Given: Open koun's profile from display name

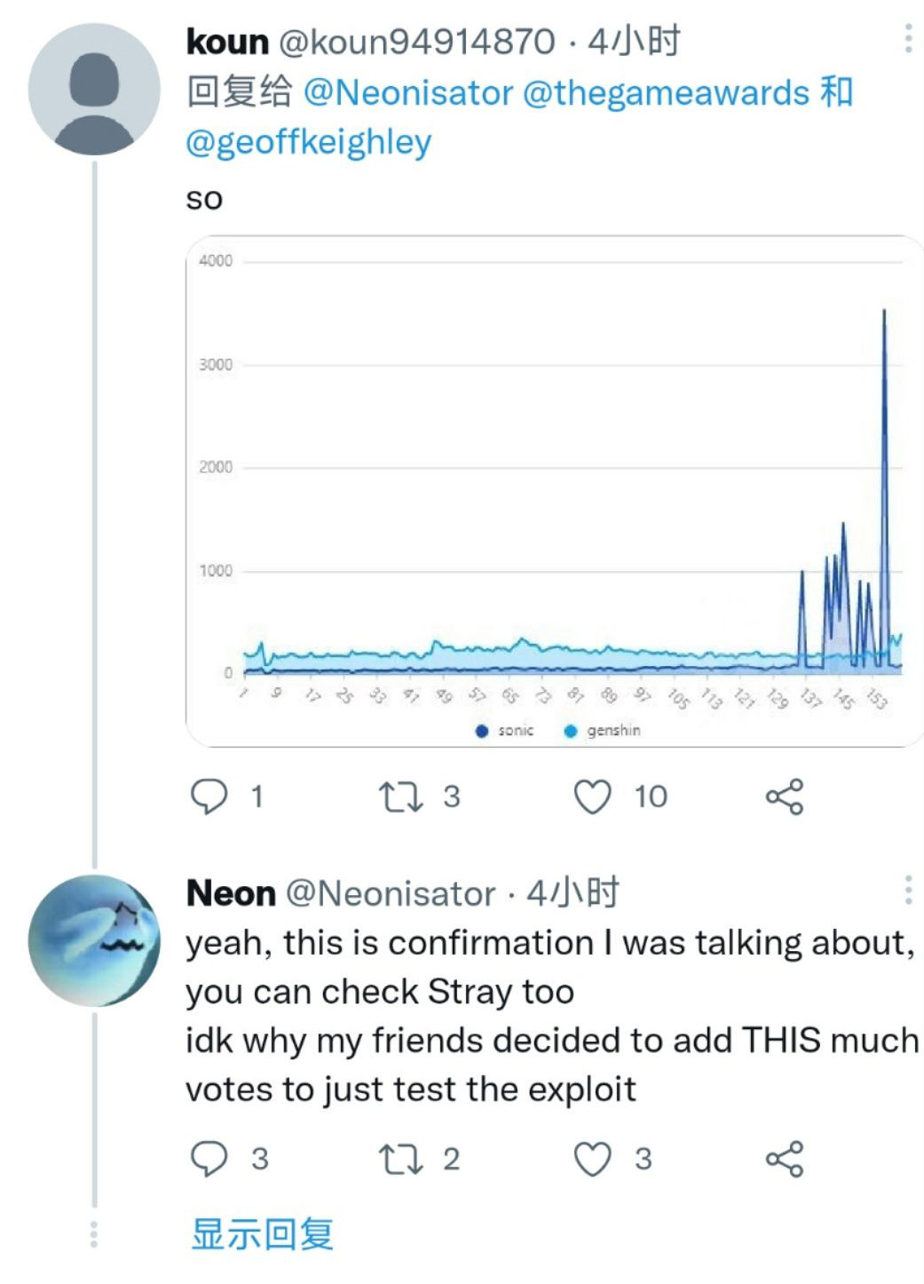Looking at the screenshot, I should click(x=227, y=42).
